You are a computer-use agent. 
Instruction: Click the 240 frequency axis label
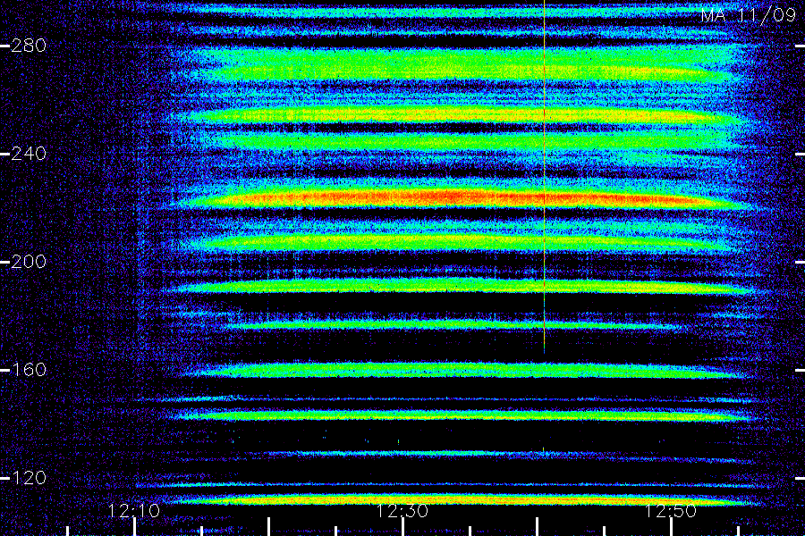[29, 154]
